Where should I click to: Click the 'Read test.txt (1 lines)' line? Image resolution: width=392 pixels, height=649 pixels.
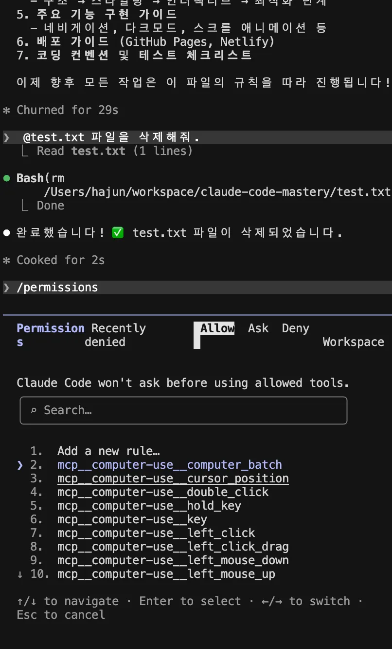tap(115, 151)
